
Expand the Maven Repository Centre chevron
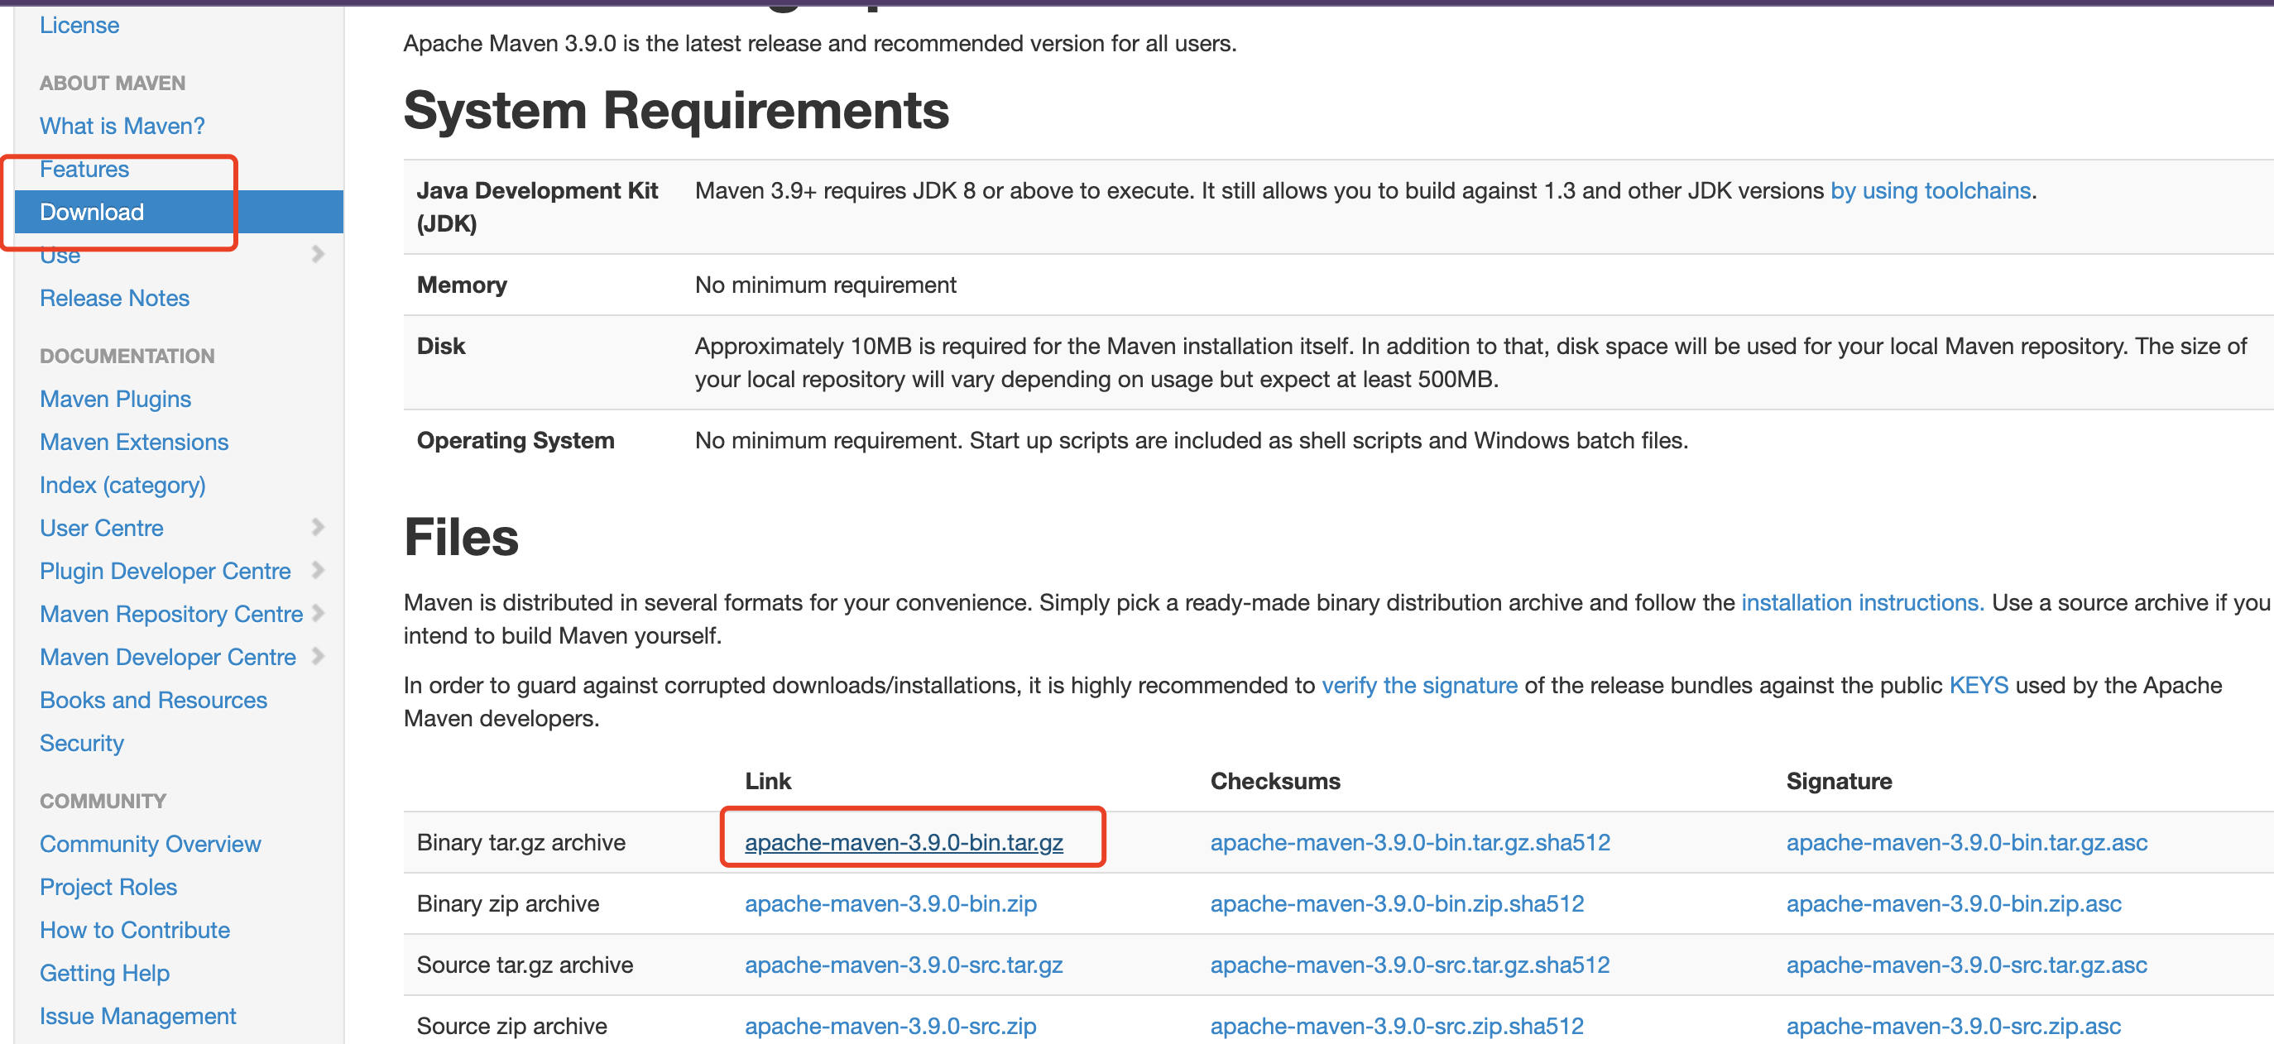[x=318, y=612]
